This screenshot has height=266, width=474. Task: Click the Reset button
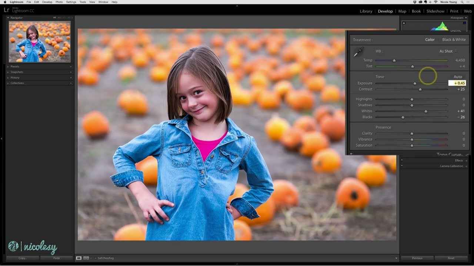[x=451, y=258]
